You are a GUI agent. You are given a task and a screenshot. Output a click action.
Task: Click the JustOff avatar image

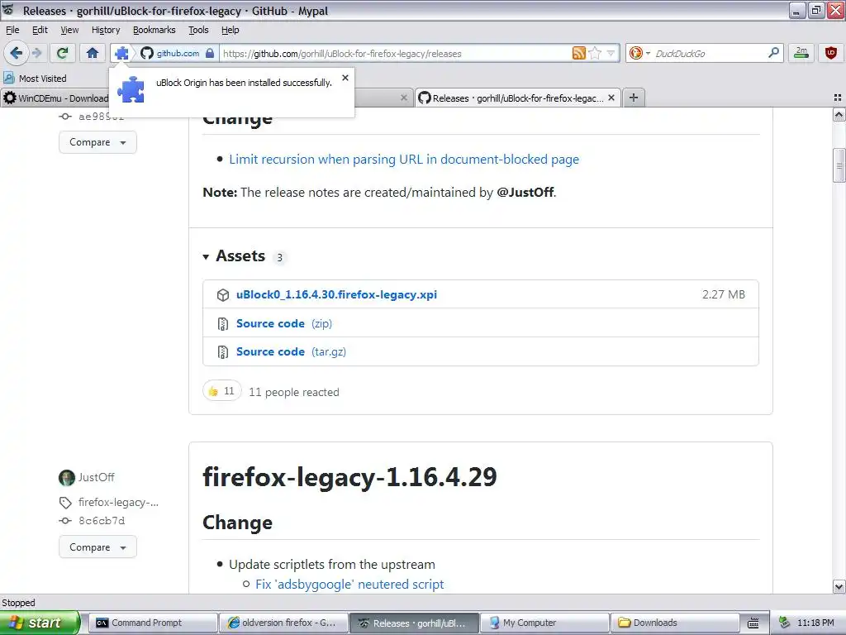pyautogui.click(x=67, y=478)
